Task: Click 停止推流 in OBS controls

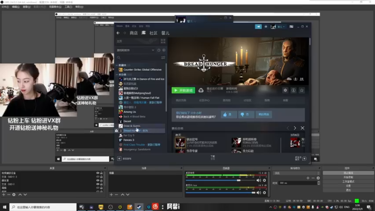Action: pos(348,173)
